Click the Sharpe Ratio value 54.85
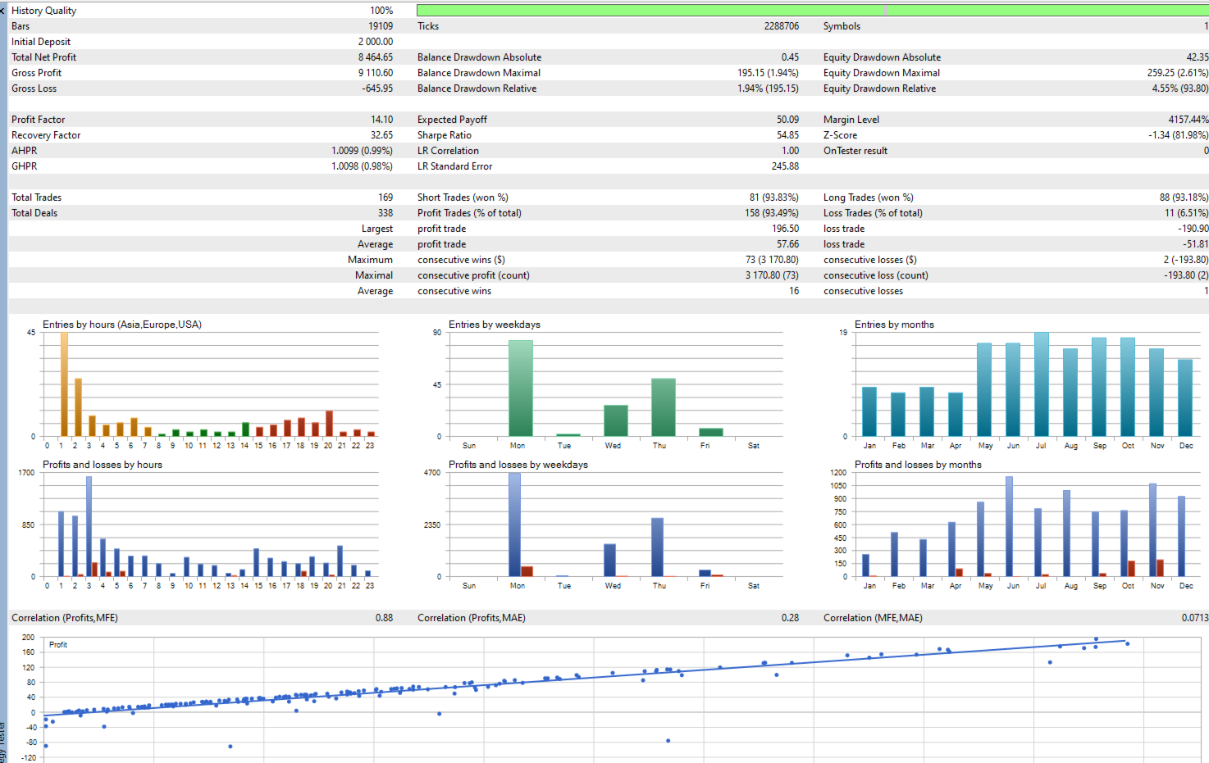1209x763 pixels. [788, 135]
